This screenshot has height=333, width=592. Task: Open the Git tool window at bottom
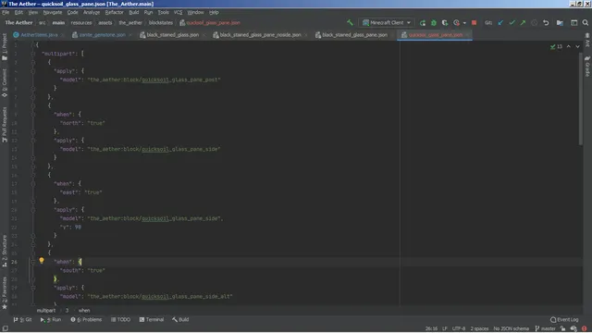click(22, 319)
